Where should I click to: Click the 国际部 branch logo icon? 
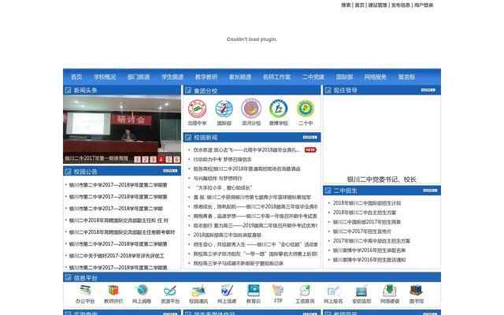pos(224,109)
